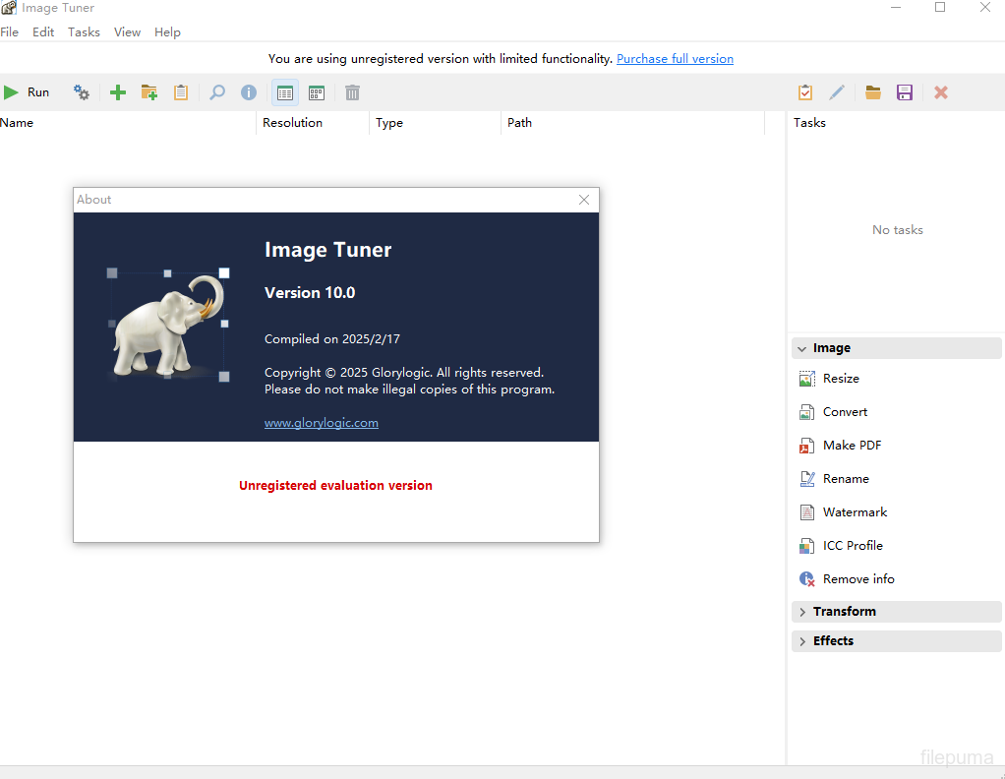This screenshot has width=1005, height=779.
Task: Click 'Compiled on 2025/2/17' text
Action: coord(332,339)
